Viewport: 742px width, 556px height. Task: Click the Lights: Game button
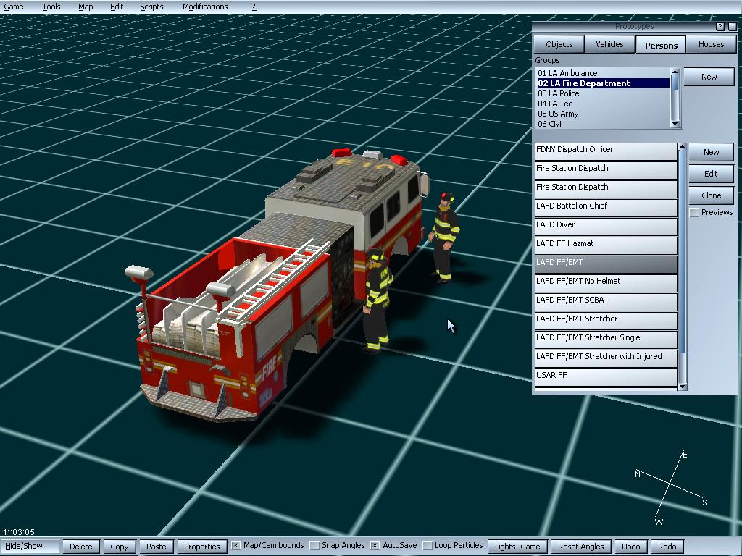(517, 547)
